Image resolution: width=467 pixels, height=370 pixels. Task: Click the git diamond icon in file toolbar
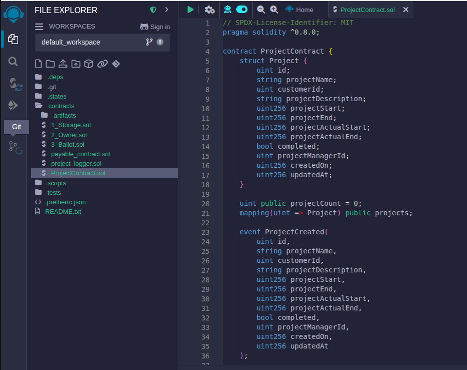pos(116,64)
